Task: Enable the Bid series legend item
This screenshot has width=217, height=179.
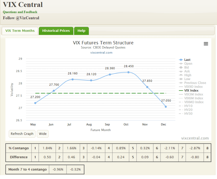Action: pos(186,67)
